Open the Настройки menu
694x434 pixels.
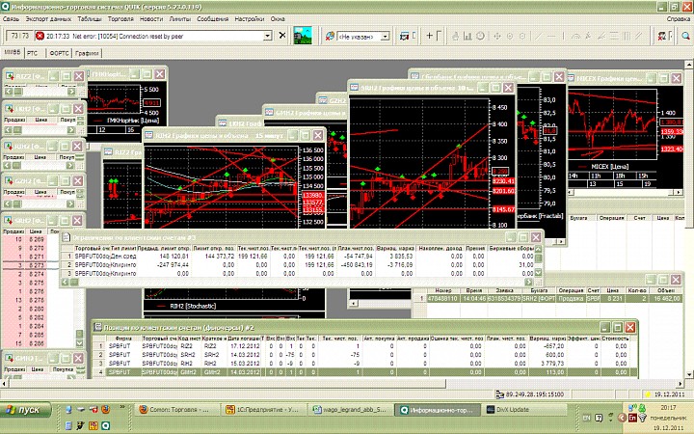click(250, 19)
